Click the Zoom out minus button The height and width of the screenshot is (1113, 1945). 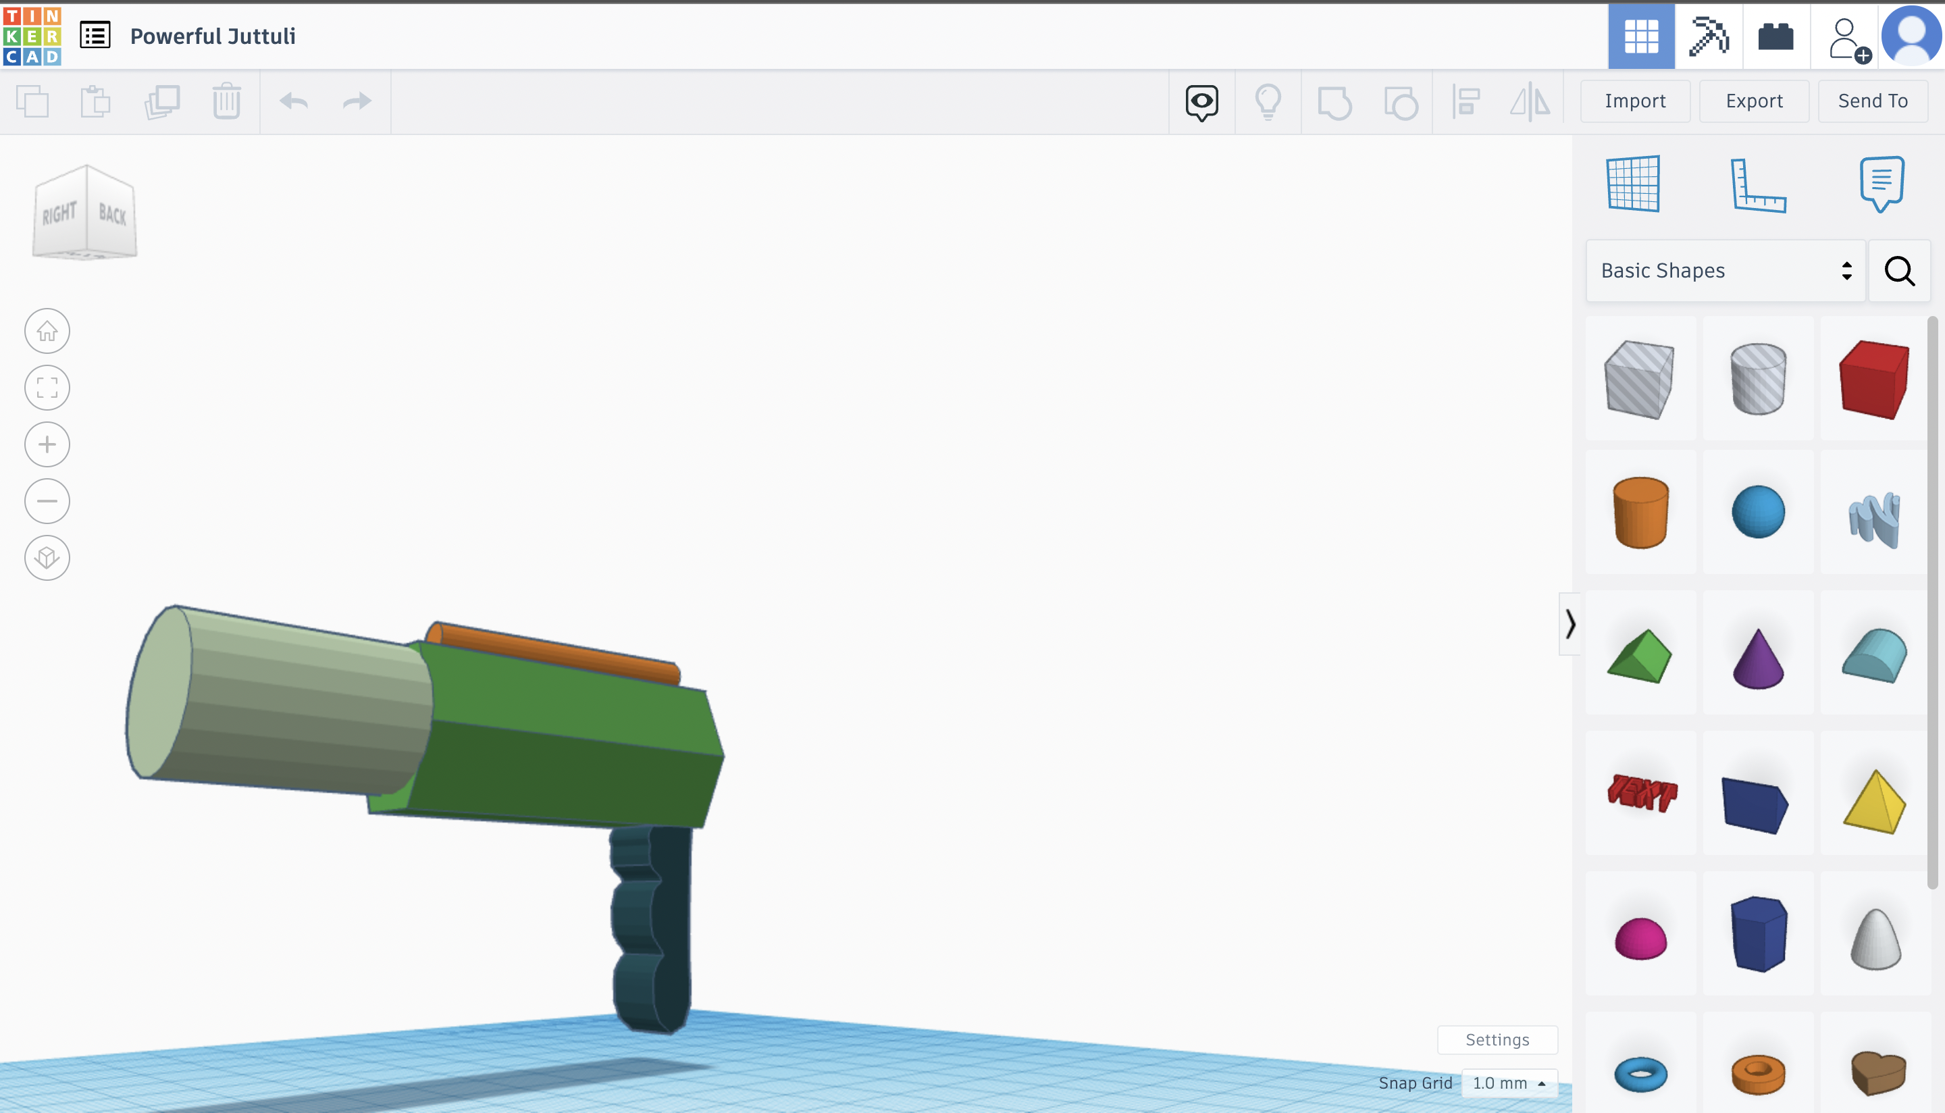pos(47,500)
